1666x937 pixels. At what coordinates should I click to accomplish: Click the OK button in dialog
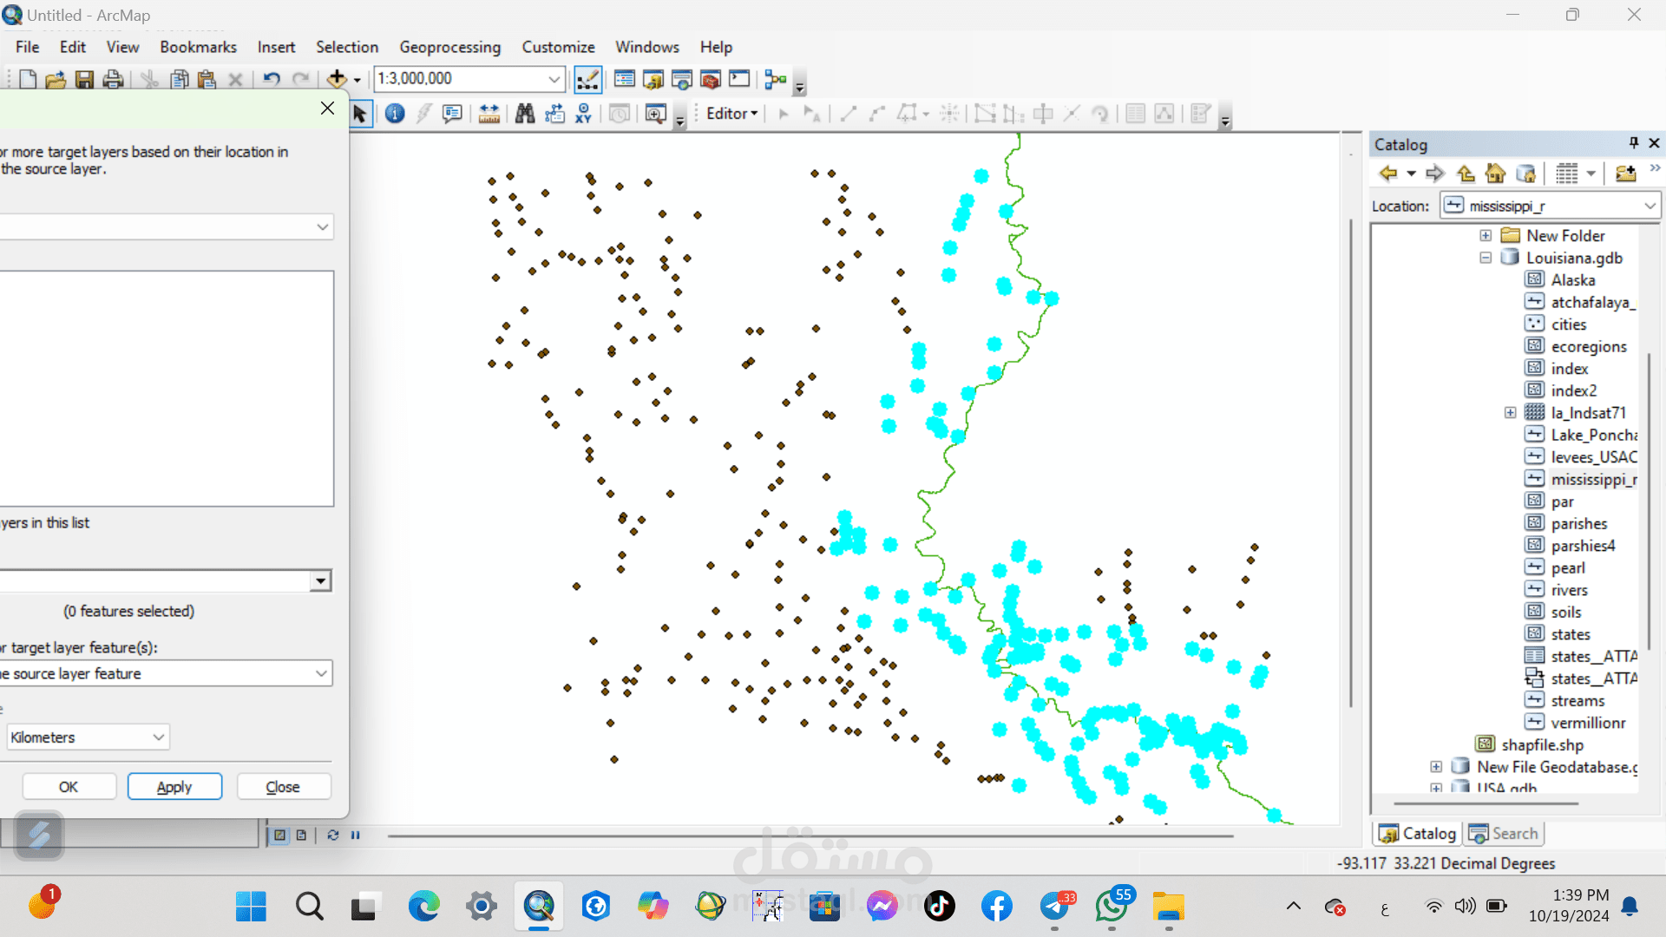tap(69, 787)
